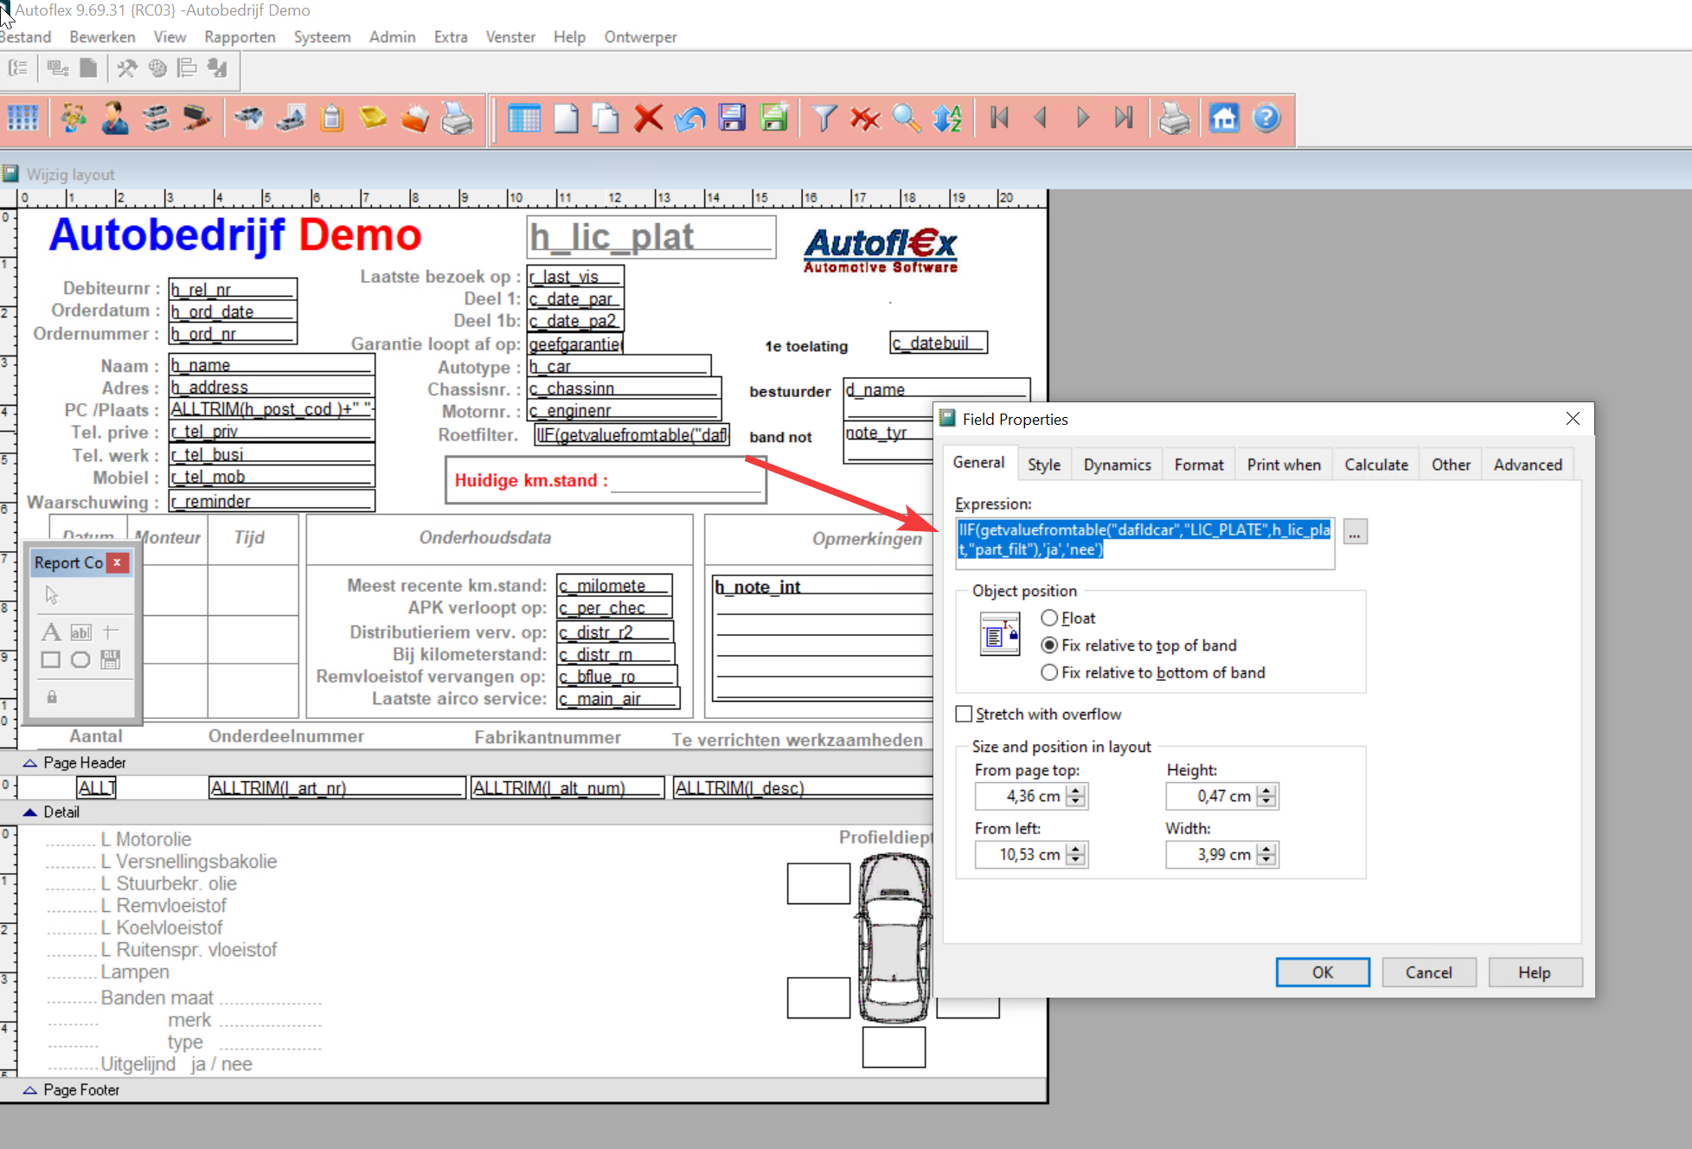1692x1149 pixels.
Task: Click the clipboard icon in toolbar
Action: coord(332,118)
